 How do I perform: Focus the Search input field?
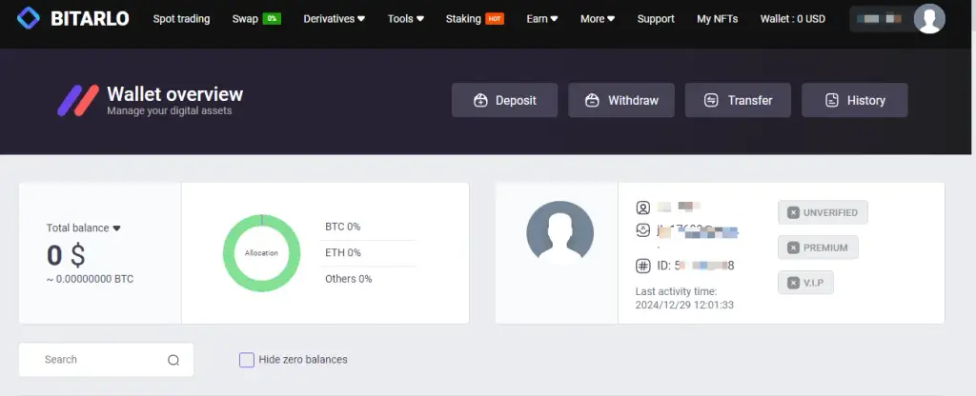[x=106, y=359]
